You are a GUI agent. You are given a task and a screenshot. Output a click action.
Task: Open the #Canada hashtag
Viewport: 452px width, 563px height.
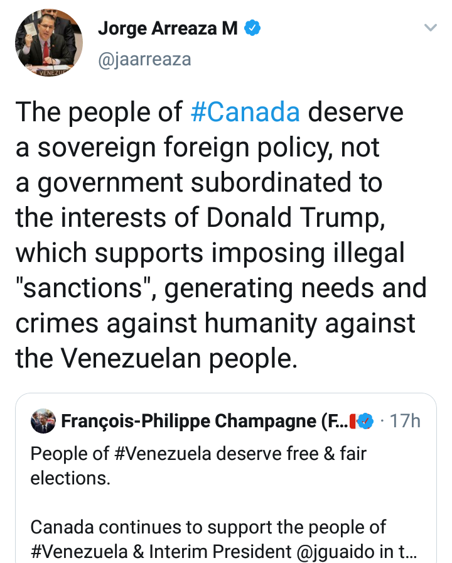245,112
